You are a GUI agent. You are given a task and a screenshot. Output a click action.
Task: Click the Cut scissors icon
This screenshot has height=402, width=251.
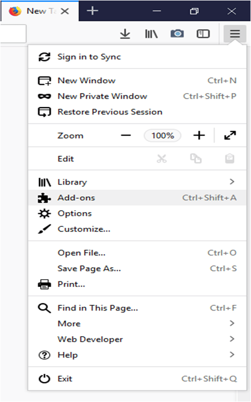pyautogui.click(x=162, y=159)
